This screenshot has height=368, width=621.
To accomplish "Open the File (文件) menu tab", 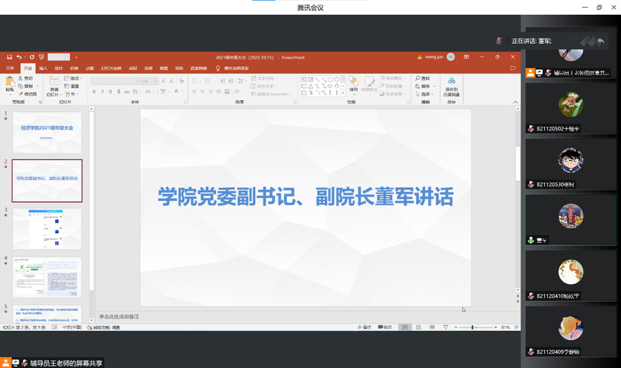I will (x=10, y=68).
